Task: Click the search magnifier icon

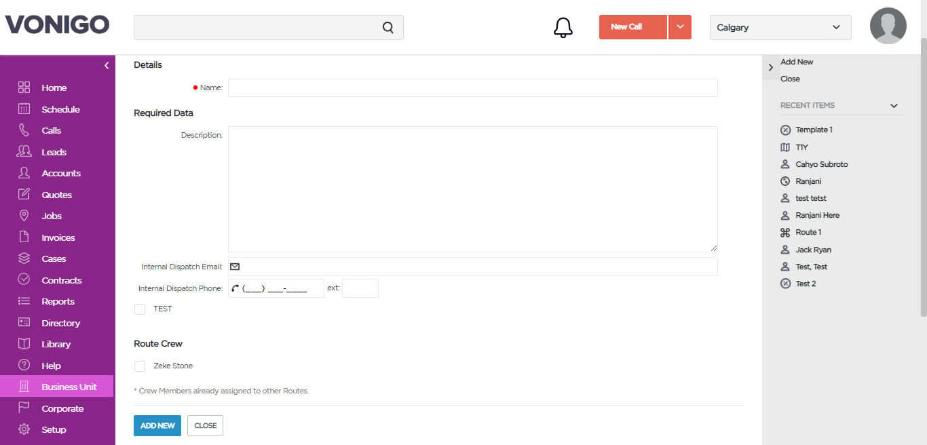Action: point(388,28)
